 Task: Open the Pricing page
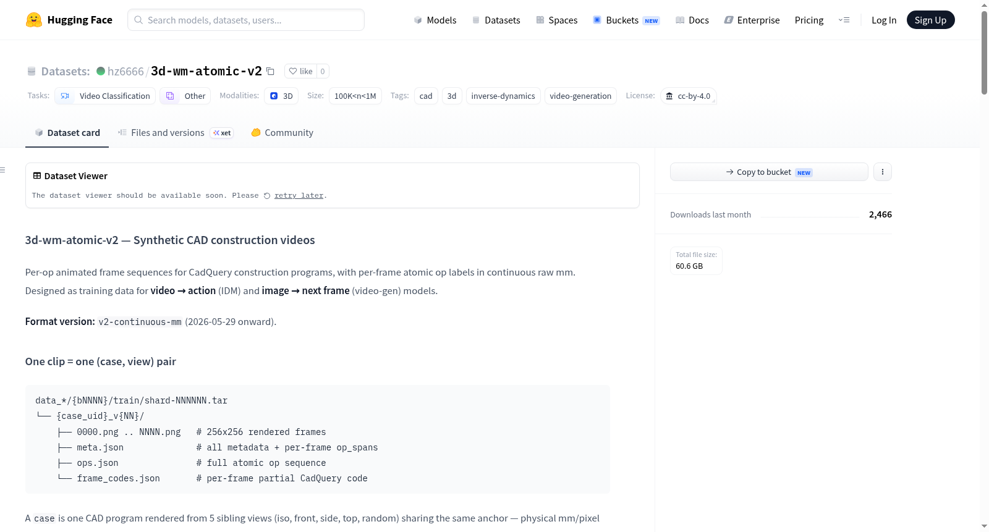[x=809, y=20]
